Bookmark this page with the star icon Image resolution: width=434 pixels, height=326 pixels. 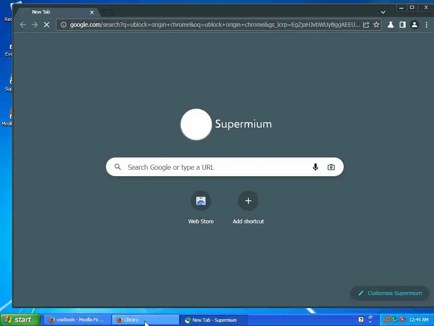[376, 25]
